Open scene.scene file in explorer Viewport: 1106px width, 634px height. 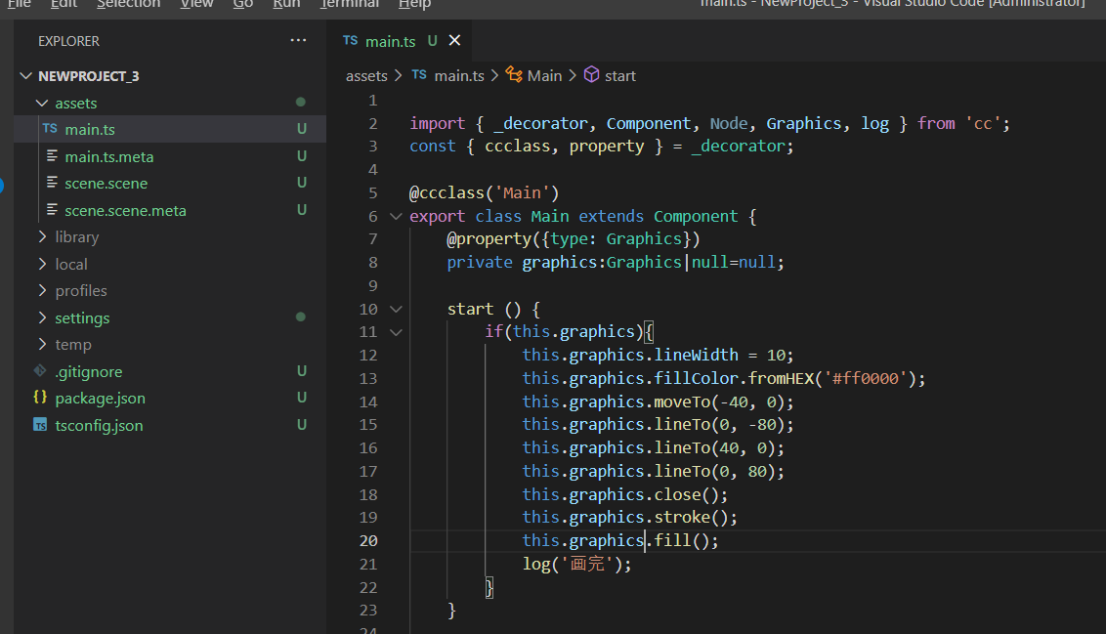(106, 184)
